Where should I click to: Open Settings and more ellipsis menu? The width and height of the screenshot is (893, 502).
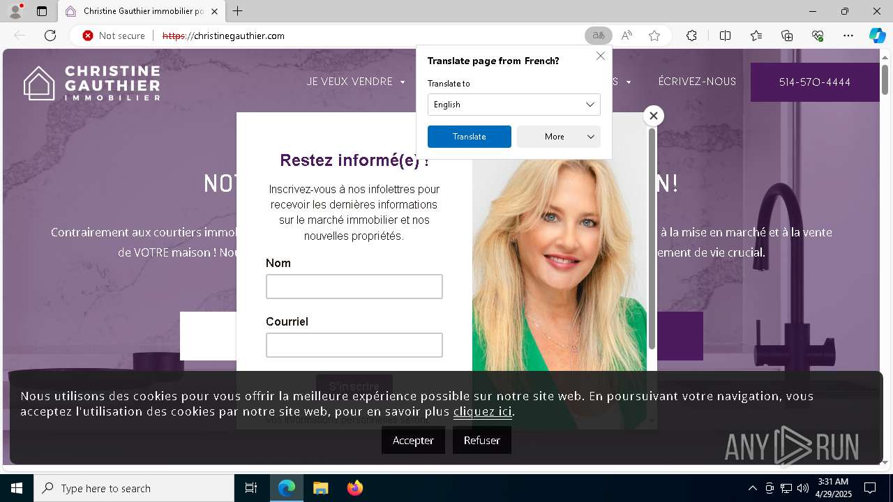coord(848,36)
